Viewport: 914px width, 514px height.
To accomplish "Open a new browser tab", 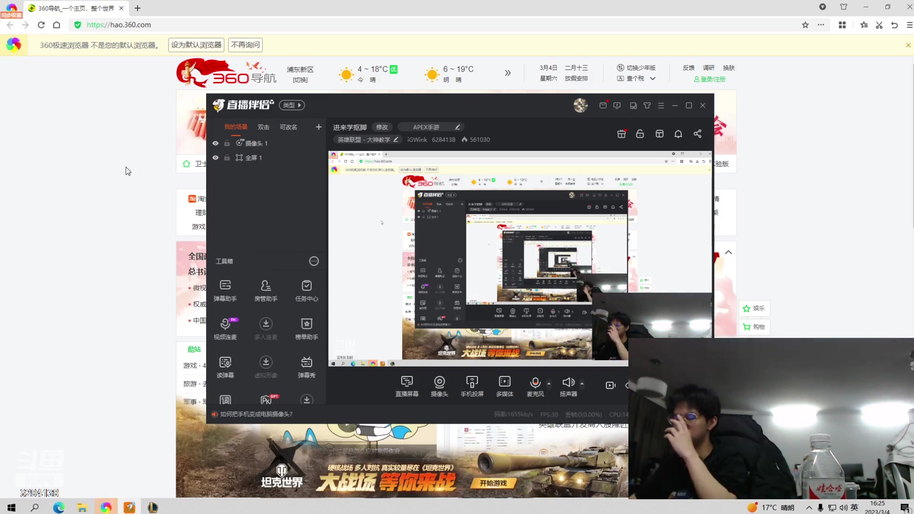I will click(x=138, y=8).
